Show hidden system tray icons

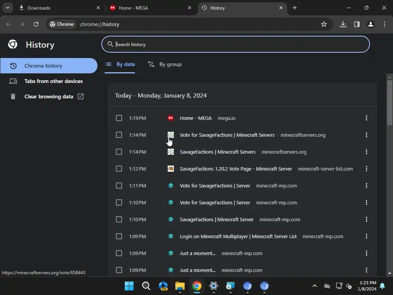click(315, 286)
